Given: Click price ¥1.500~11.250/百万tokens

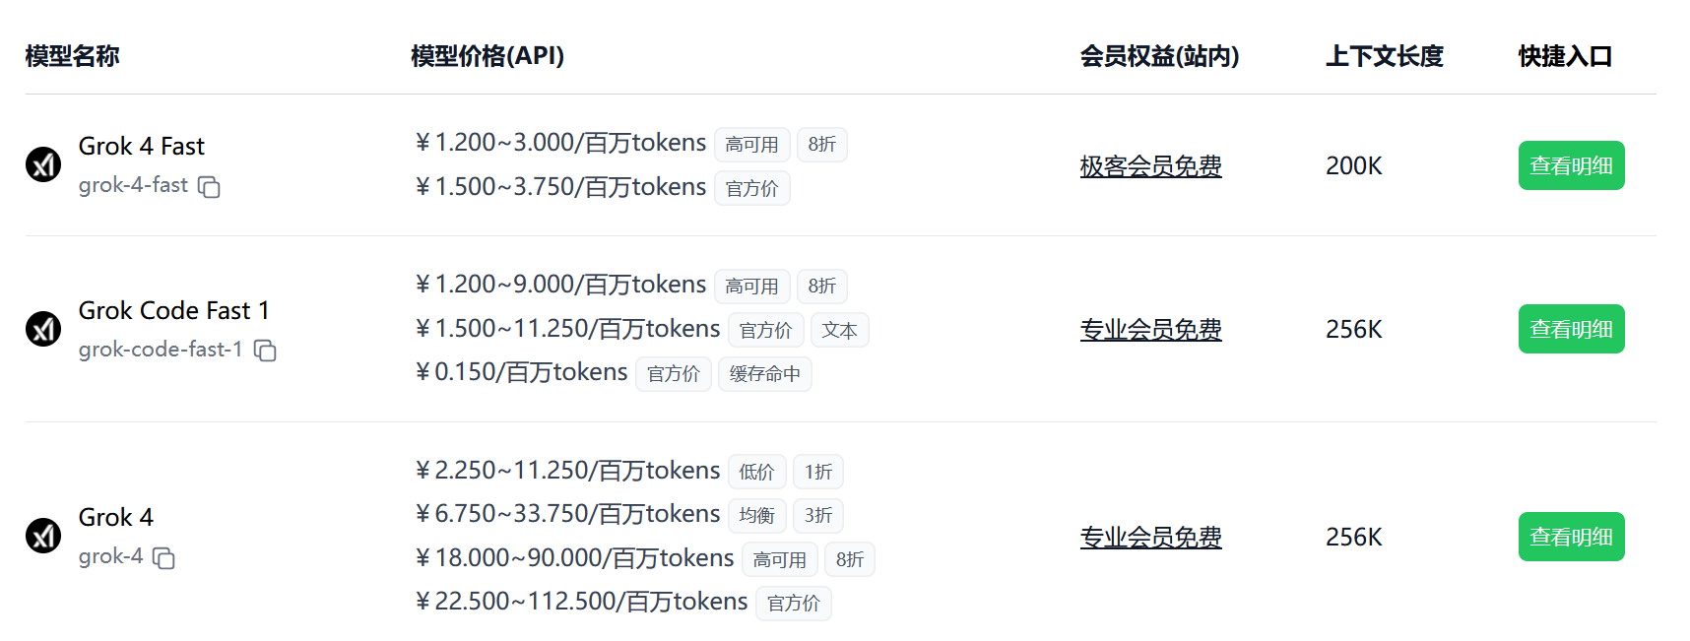Looking at the screenshot, I should [x=567, y=329].
